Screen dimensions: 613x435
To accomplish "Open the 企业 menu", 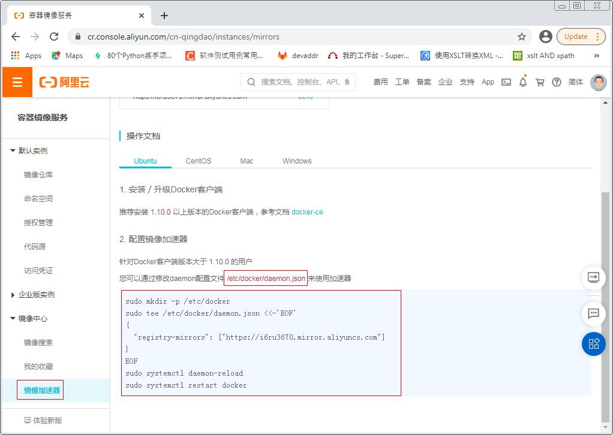I will (445, 82).
